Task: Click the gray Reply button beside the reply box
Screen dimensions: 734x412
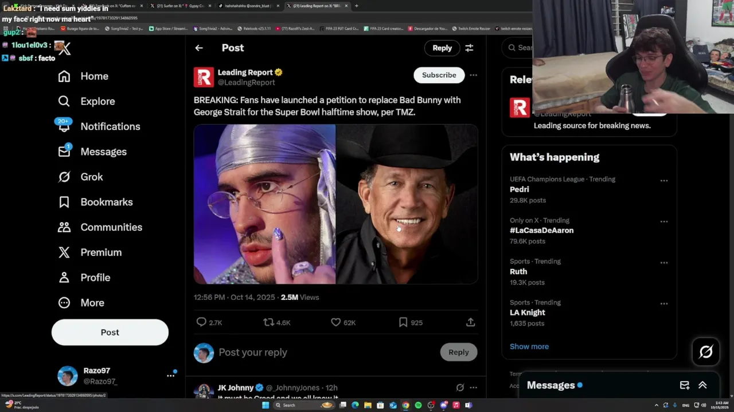Action: click(459, 352)
